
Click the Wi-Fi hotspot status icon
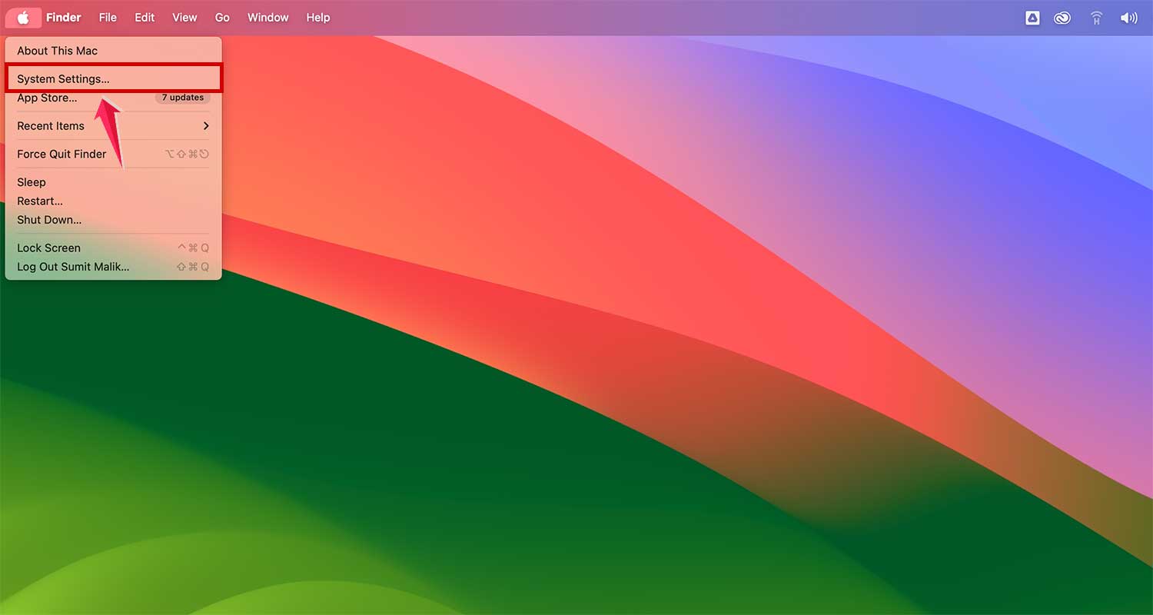1097,18
